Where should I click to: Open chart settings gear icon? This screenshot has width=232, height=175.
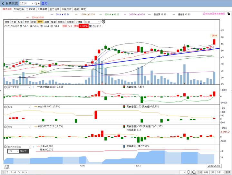click(103, 22)
